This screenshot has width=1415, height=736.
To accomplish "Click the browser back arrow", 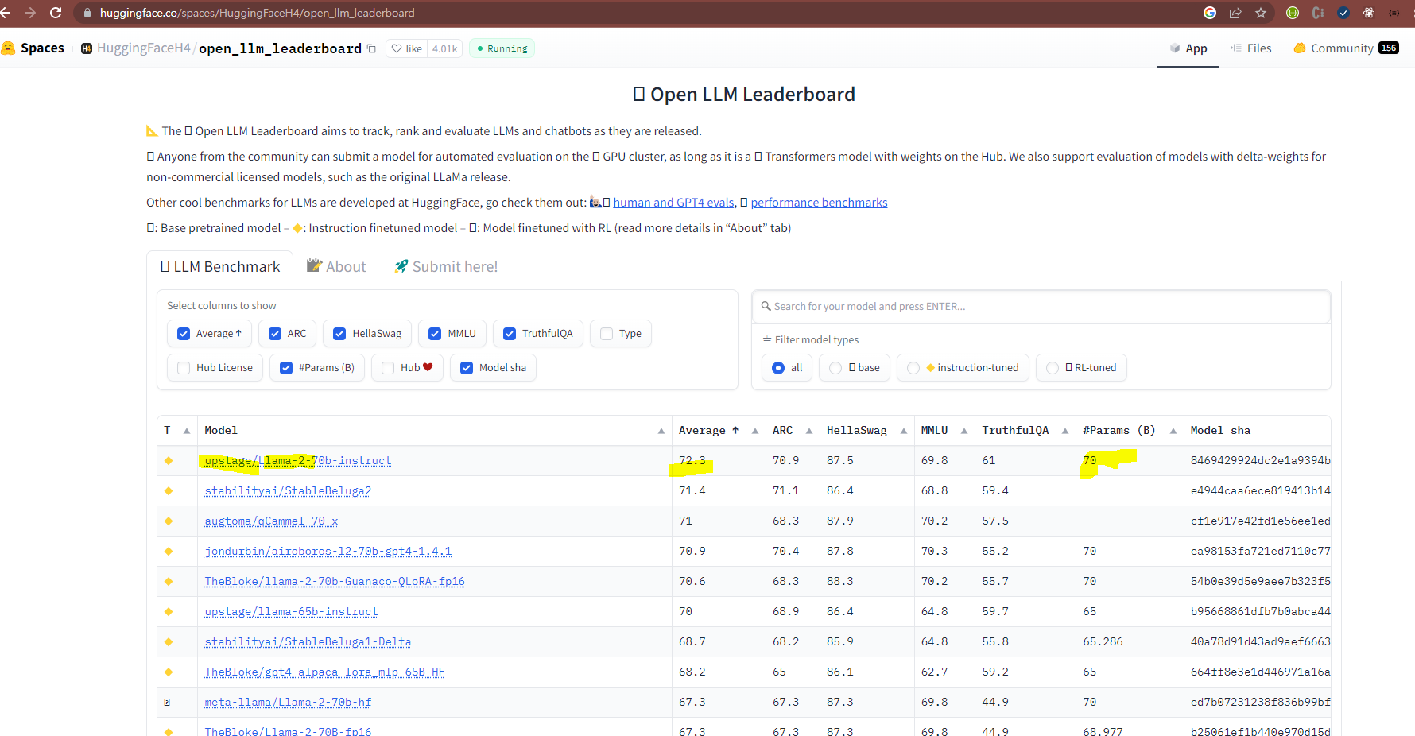I will [x=5, y=13].
